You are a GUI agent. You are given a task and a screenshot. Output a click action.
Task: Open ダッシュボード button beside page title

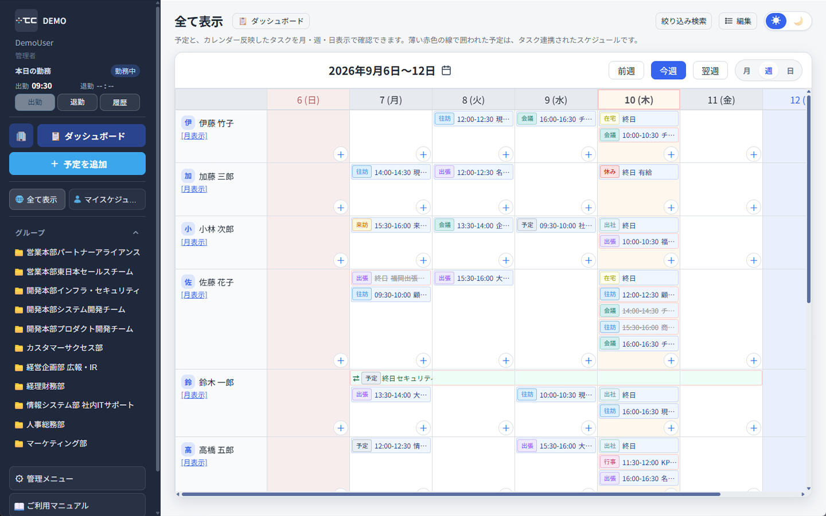click(271, 21)
